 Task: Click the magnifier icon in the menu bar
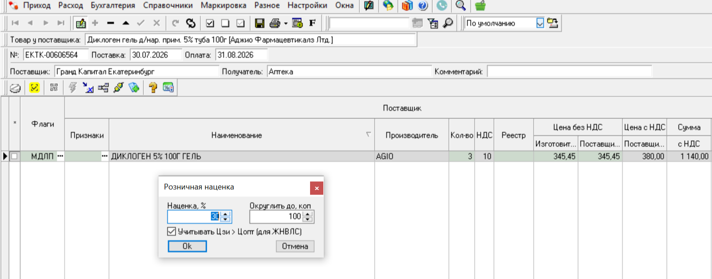tap(461, 5)
